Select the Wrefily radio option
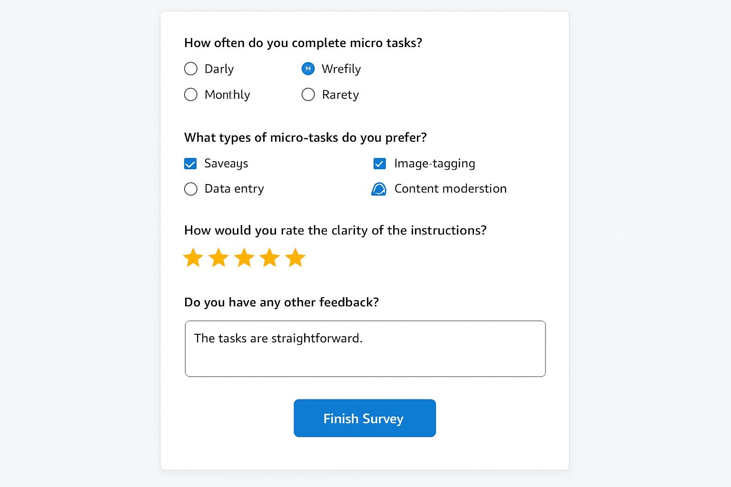Screen dimensions: 731x487 (308, 69)
